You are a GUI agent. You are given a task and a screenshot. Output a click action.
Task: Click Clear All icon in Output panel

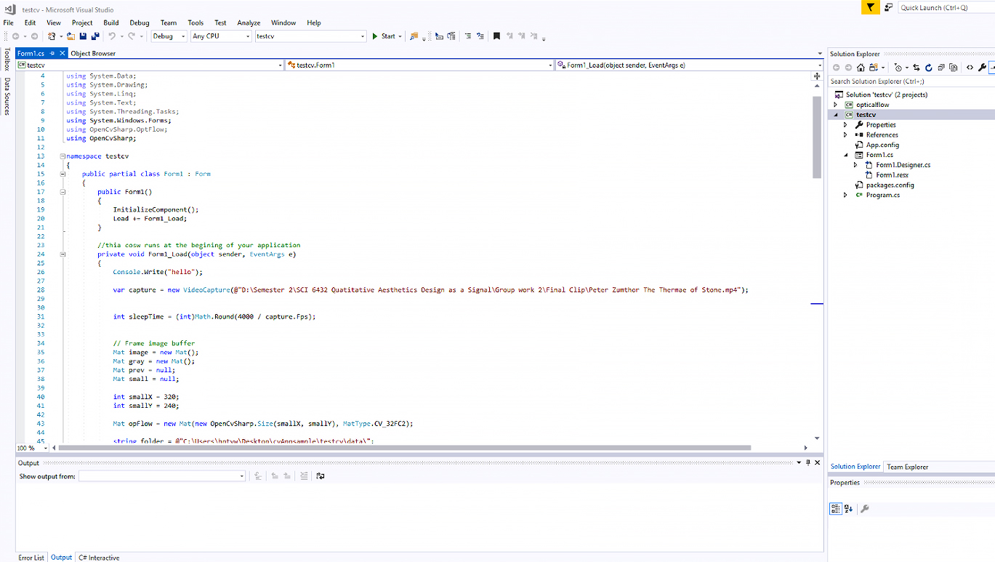[x=303, y=476]
